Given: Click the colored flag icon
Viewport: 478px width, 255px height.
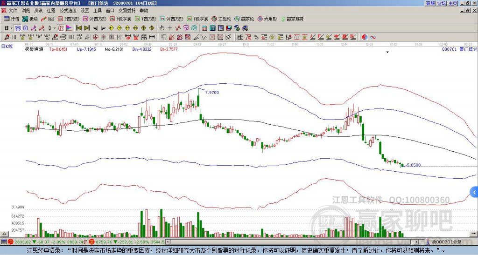Looking at the screenshot, I should coord(69,28).
